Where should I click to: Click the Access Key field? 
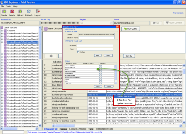point(20,23)
